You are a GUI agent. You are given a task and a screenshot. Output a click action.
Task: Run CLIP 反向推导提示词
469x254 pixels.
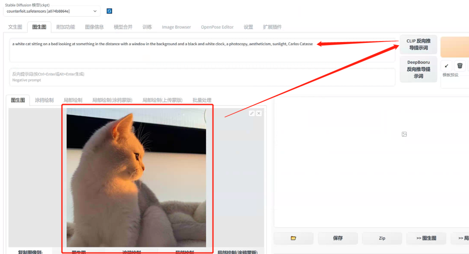[418, 45]
